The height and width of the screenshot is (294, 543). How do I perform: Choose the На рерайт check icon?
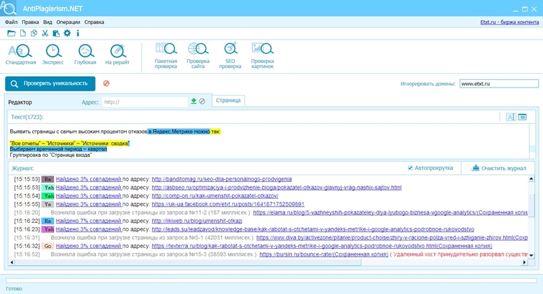pos(116,54)
